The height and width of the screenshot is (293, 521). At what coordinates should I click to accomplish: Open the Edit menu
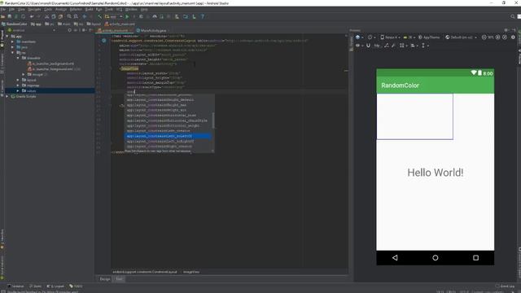coord(11,9)
